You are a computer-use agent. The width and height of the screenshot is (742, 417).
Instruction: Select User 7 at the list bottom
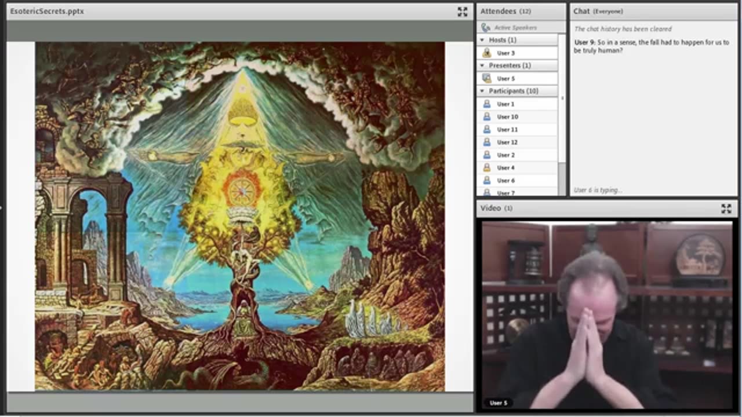[518, 192]
